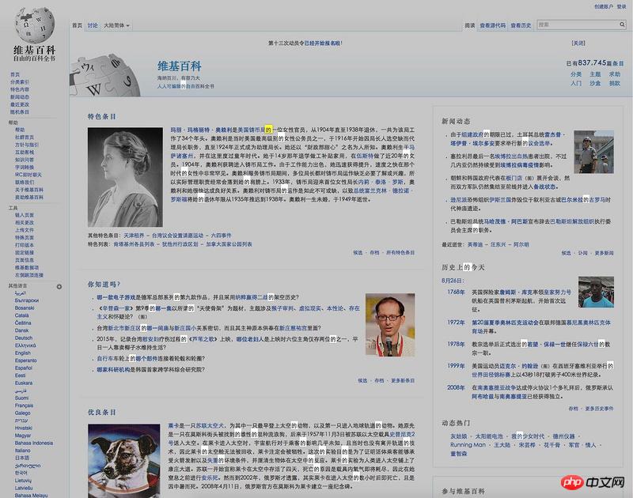Open the 1999年 year link
The width and height of the screenshot is (633, 498).
coord(456,366)
